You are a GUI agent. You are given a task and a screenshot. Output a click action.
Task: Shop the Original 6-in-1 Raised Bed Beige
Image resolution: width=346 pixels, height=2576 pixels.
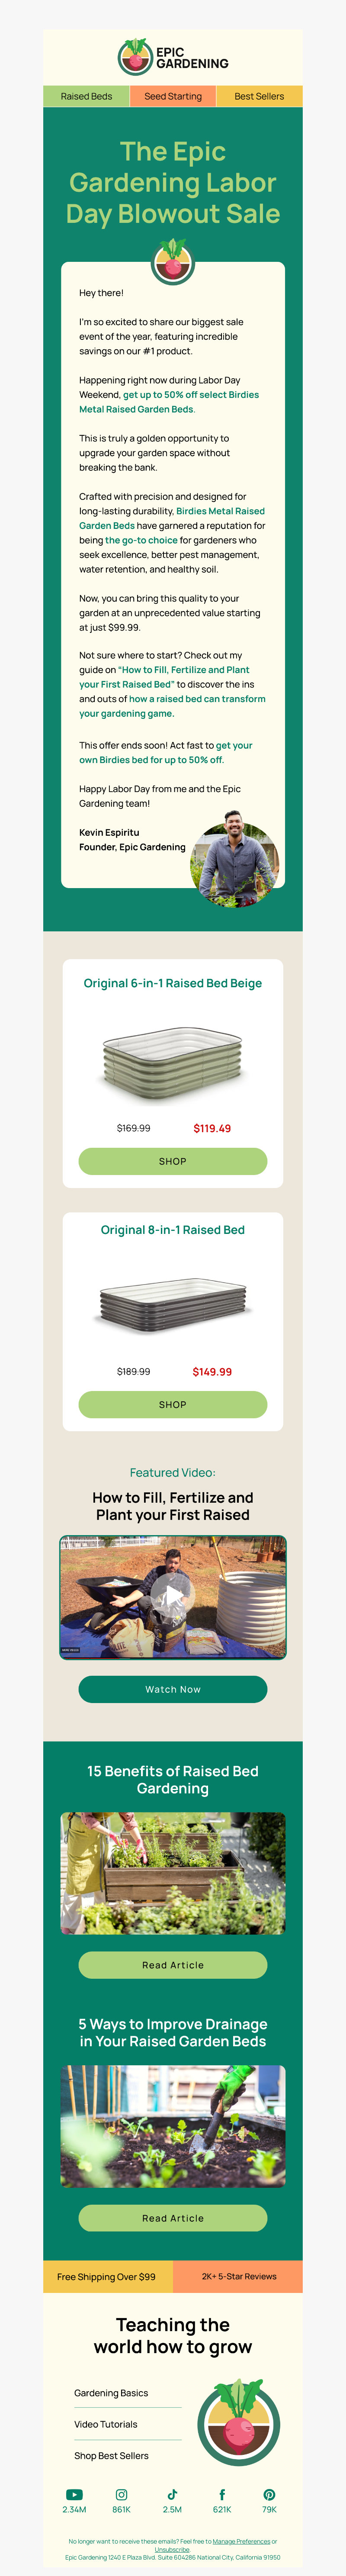(173, 1161)
